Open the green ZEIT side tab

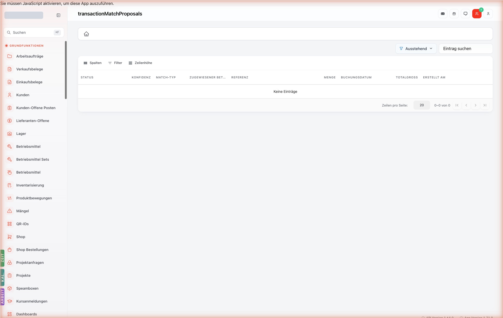coord(2,258)
